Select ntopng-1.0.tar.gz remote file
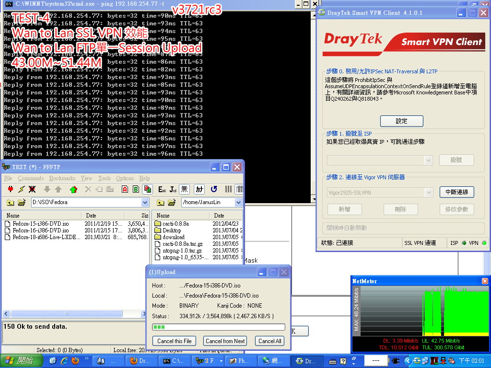This screenshot has width=491, height=368. point(178,251)
